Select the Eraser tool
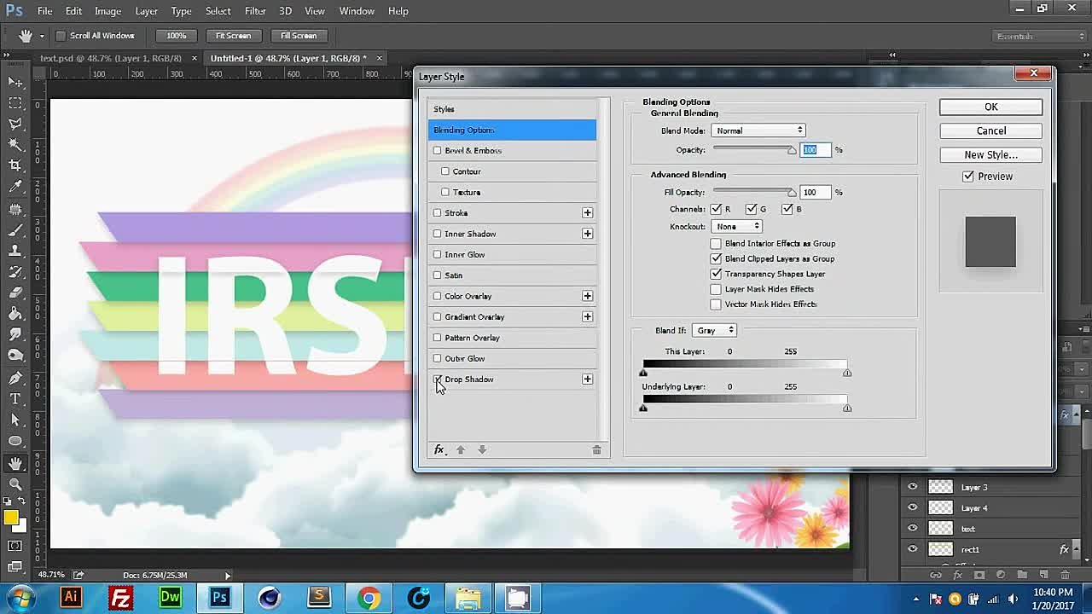This screenshot has width=1092, height=614. pos(15,293)
